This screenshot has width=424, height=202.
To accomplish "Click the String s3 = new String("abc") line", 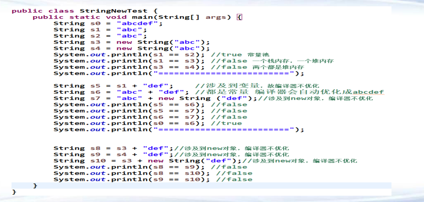I will (x=132, y=42).
